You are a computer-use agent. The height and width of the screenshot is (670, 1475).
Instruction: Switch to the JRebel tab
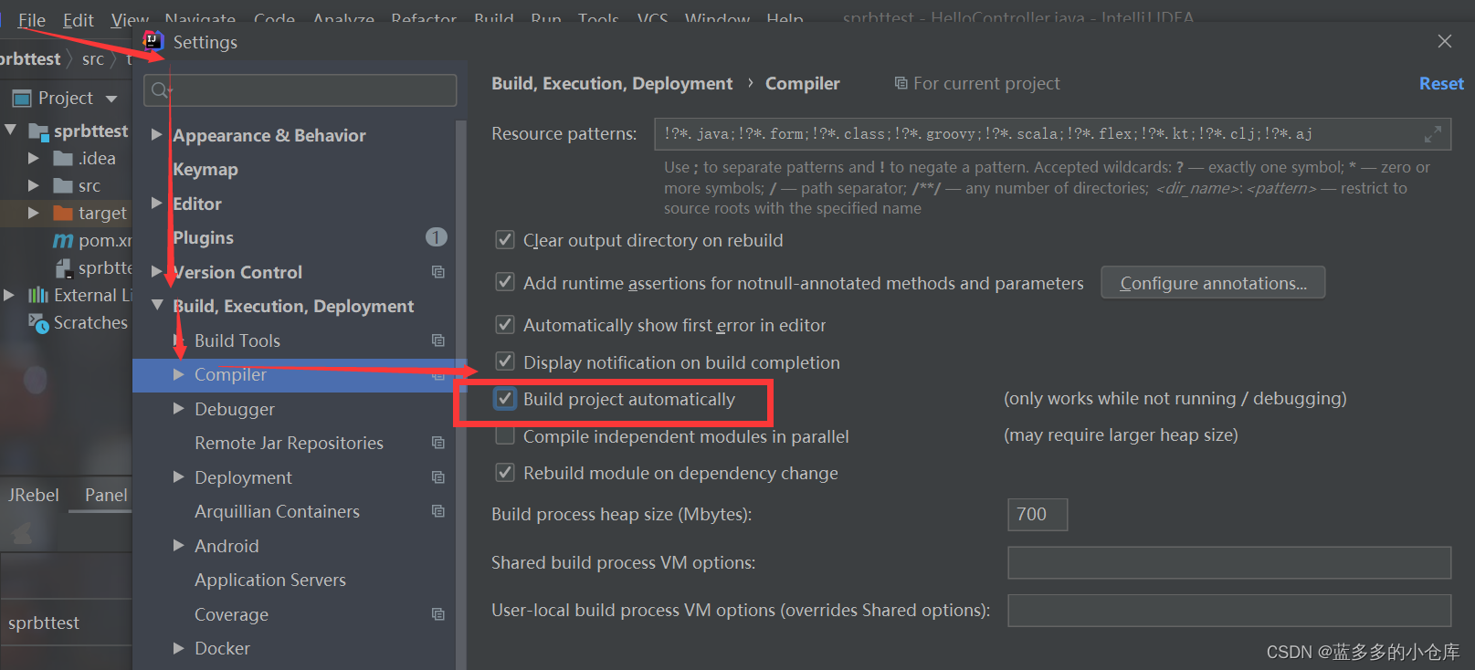(x=34, y=495)
